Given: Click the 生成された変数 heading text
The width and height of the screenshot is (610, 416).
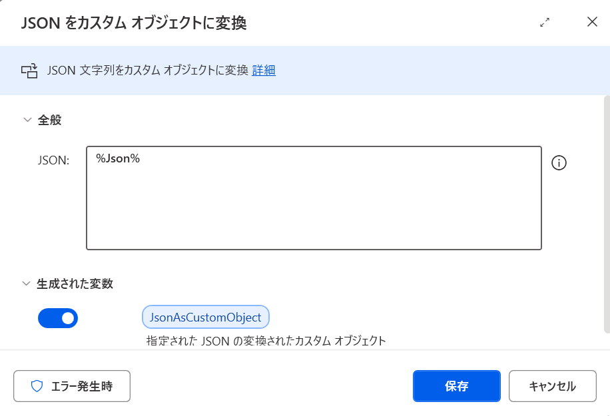Looking at the screenshot, I should [x=75, y=284].
